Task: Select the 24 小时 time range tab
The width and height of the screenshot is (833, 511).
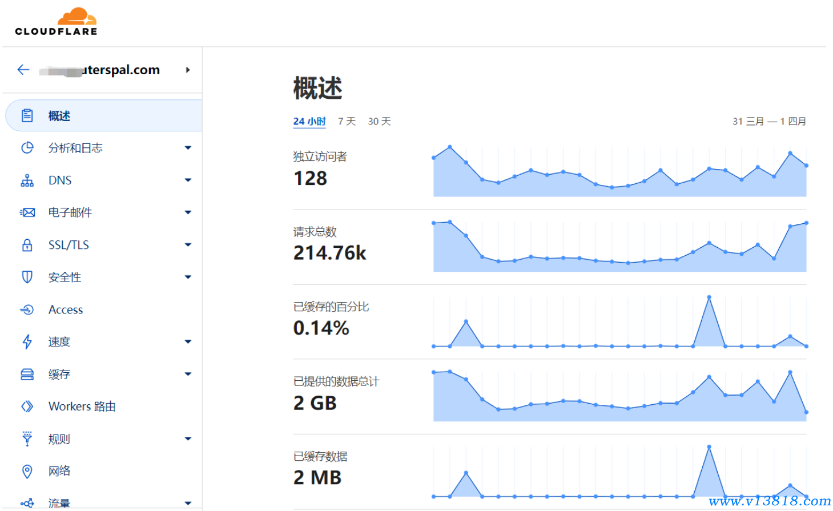Action: (309, 121)
